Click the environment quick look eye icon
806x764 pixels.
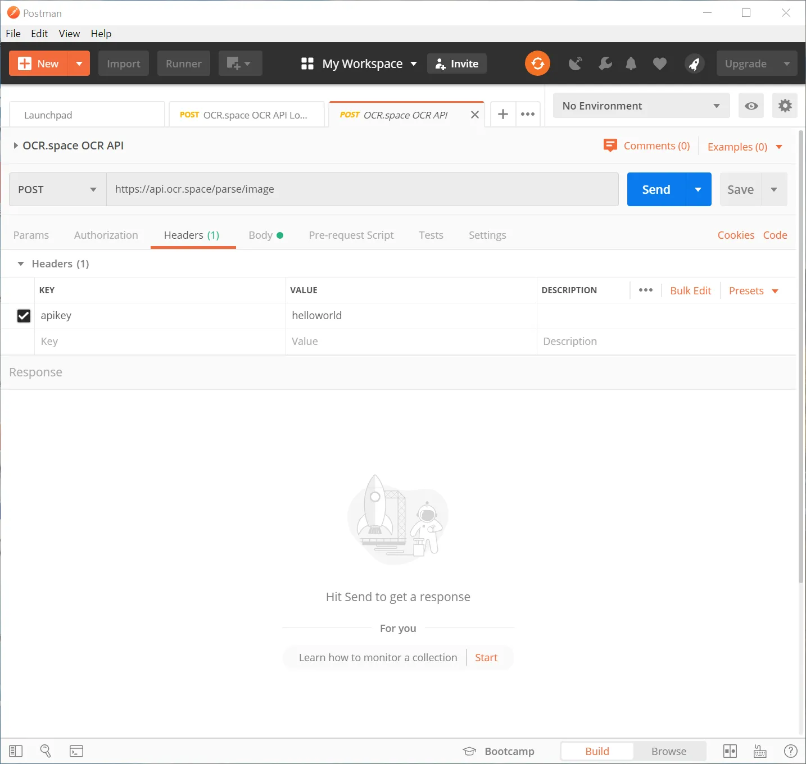(x=751, y=106)
